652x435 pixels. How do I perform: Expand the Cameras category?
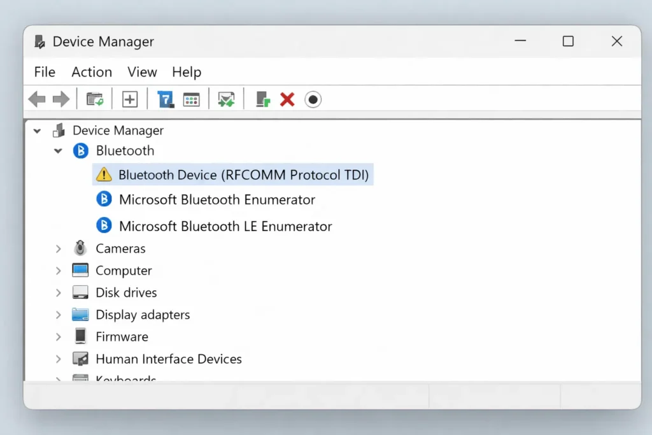tap(58, 248)
